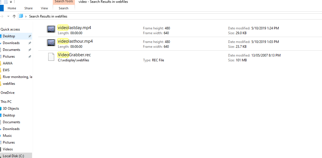Click the address bar location icon
The width and height of the screenshot is (322, 158).
pyautogui.click(x=21, y=16)
